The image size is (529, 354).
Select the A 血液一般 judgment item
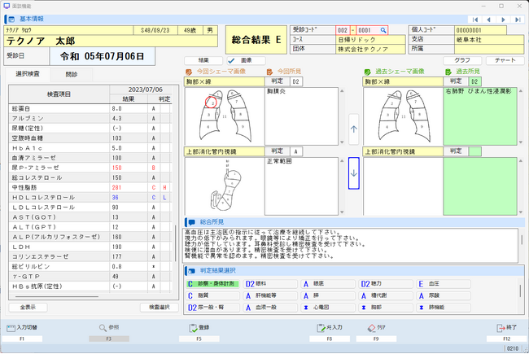[x=270, y=308]
